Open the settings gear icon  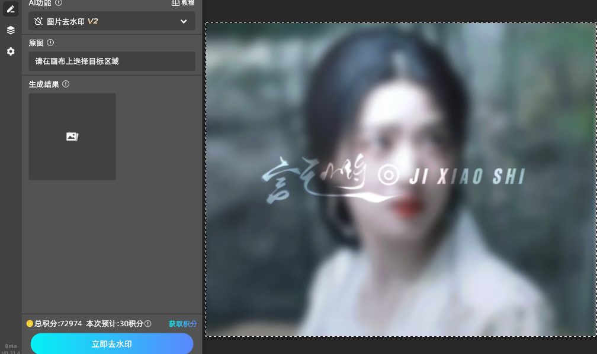11,52
